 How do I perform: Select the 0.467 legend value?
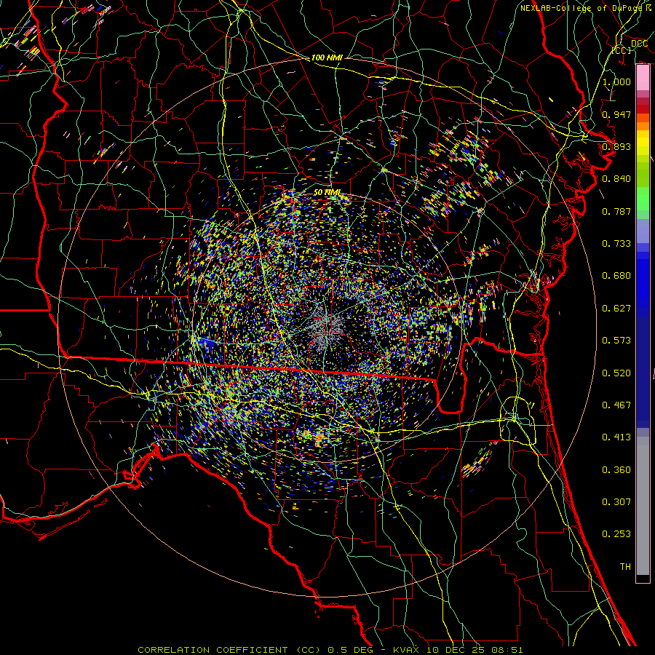(x=616, y=405)
